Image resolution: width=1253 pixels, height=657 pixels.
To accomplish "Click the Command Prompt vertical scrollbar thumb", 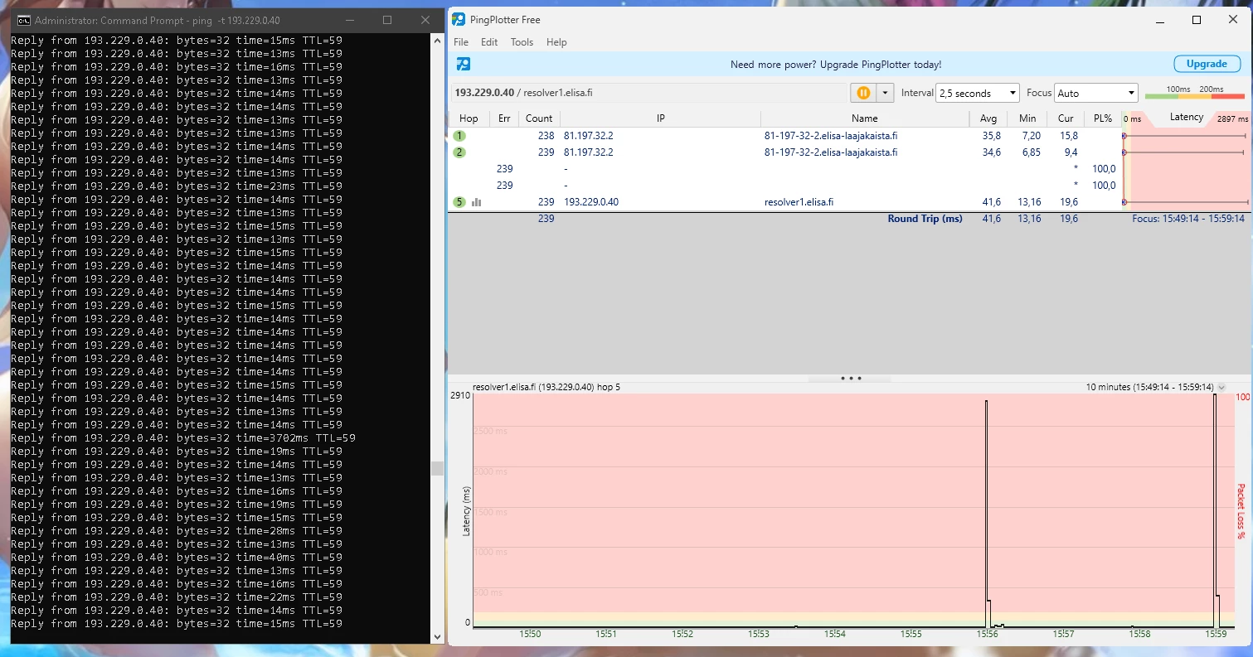I will click(x=437, y=469).
